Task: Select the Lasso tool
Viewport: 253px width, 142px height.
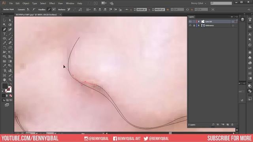Action: [x=10, y=24]
